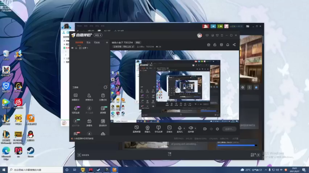Screen dimensions: 309x173
Task: Click the weather widget on the taskbar
Action: click(251, 170)
